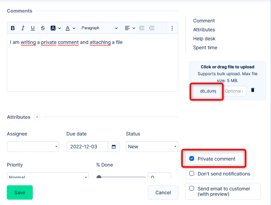This screenshot has height=205, width=271.
Task: Increase indent in comment editor
Action: (152, 28)
